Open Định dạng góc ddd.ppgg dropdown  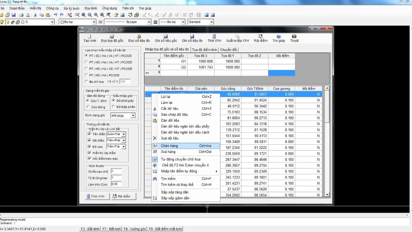point(133,115)
